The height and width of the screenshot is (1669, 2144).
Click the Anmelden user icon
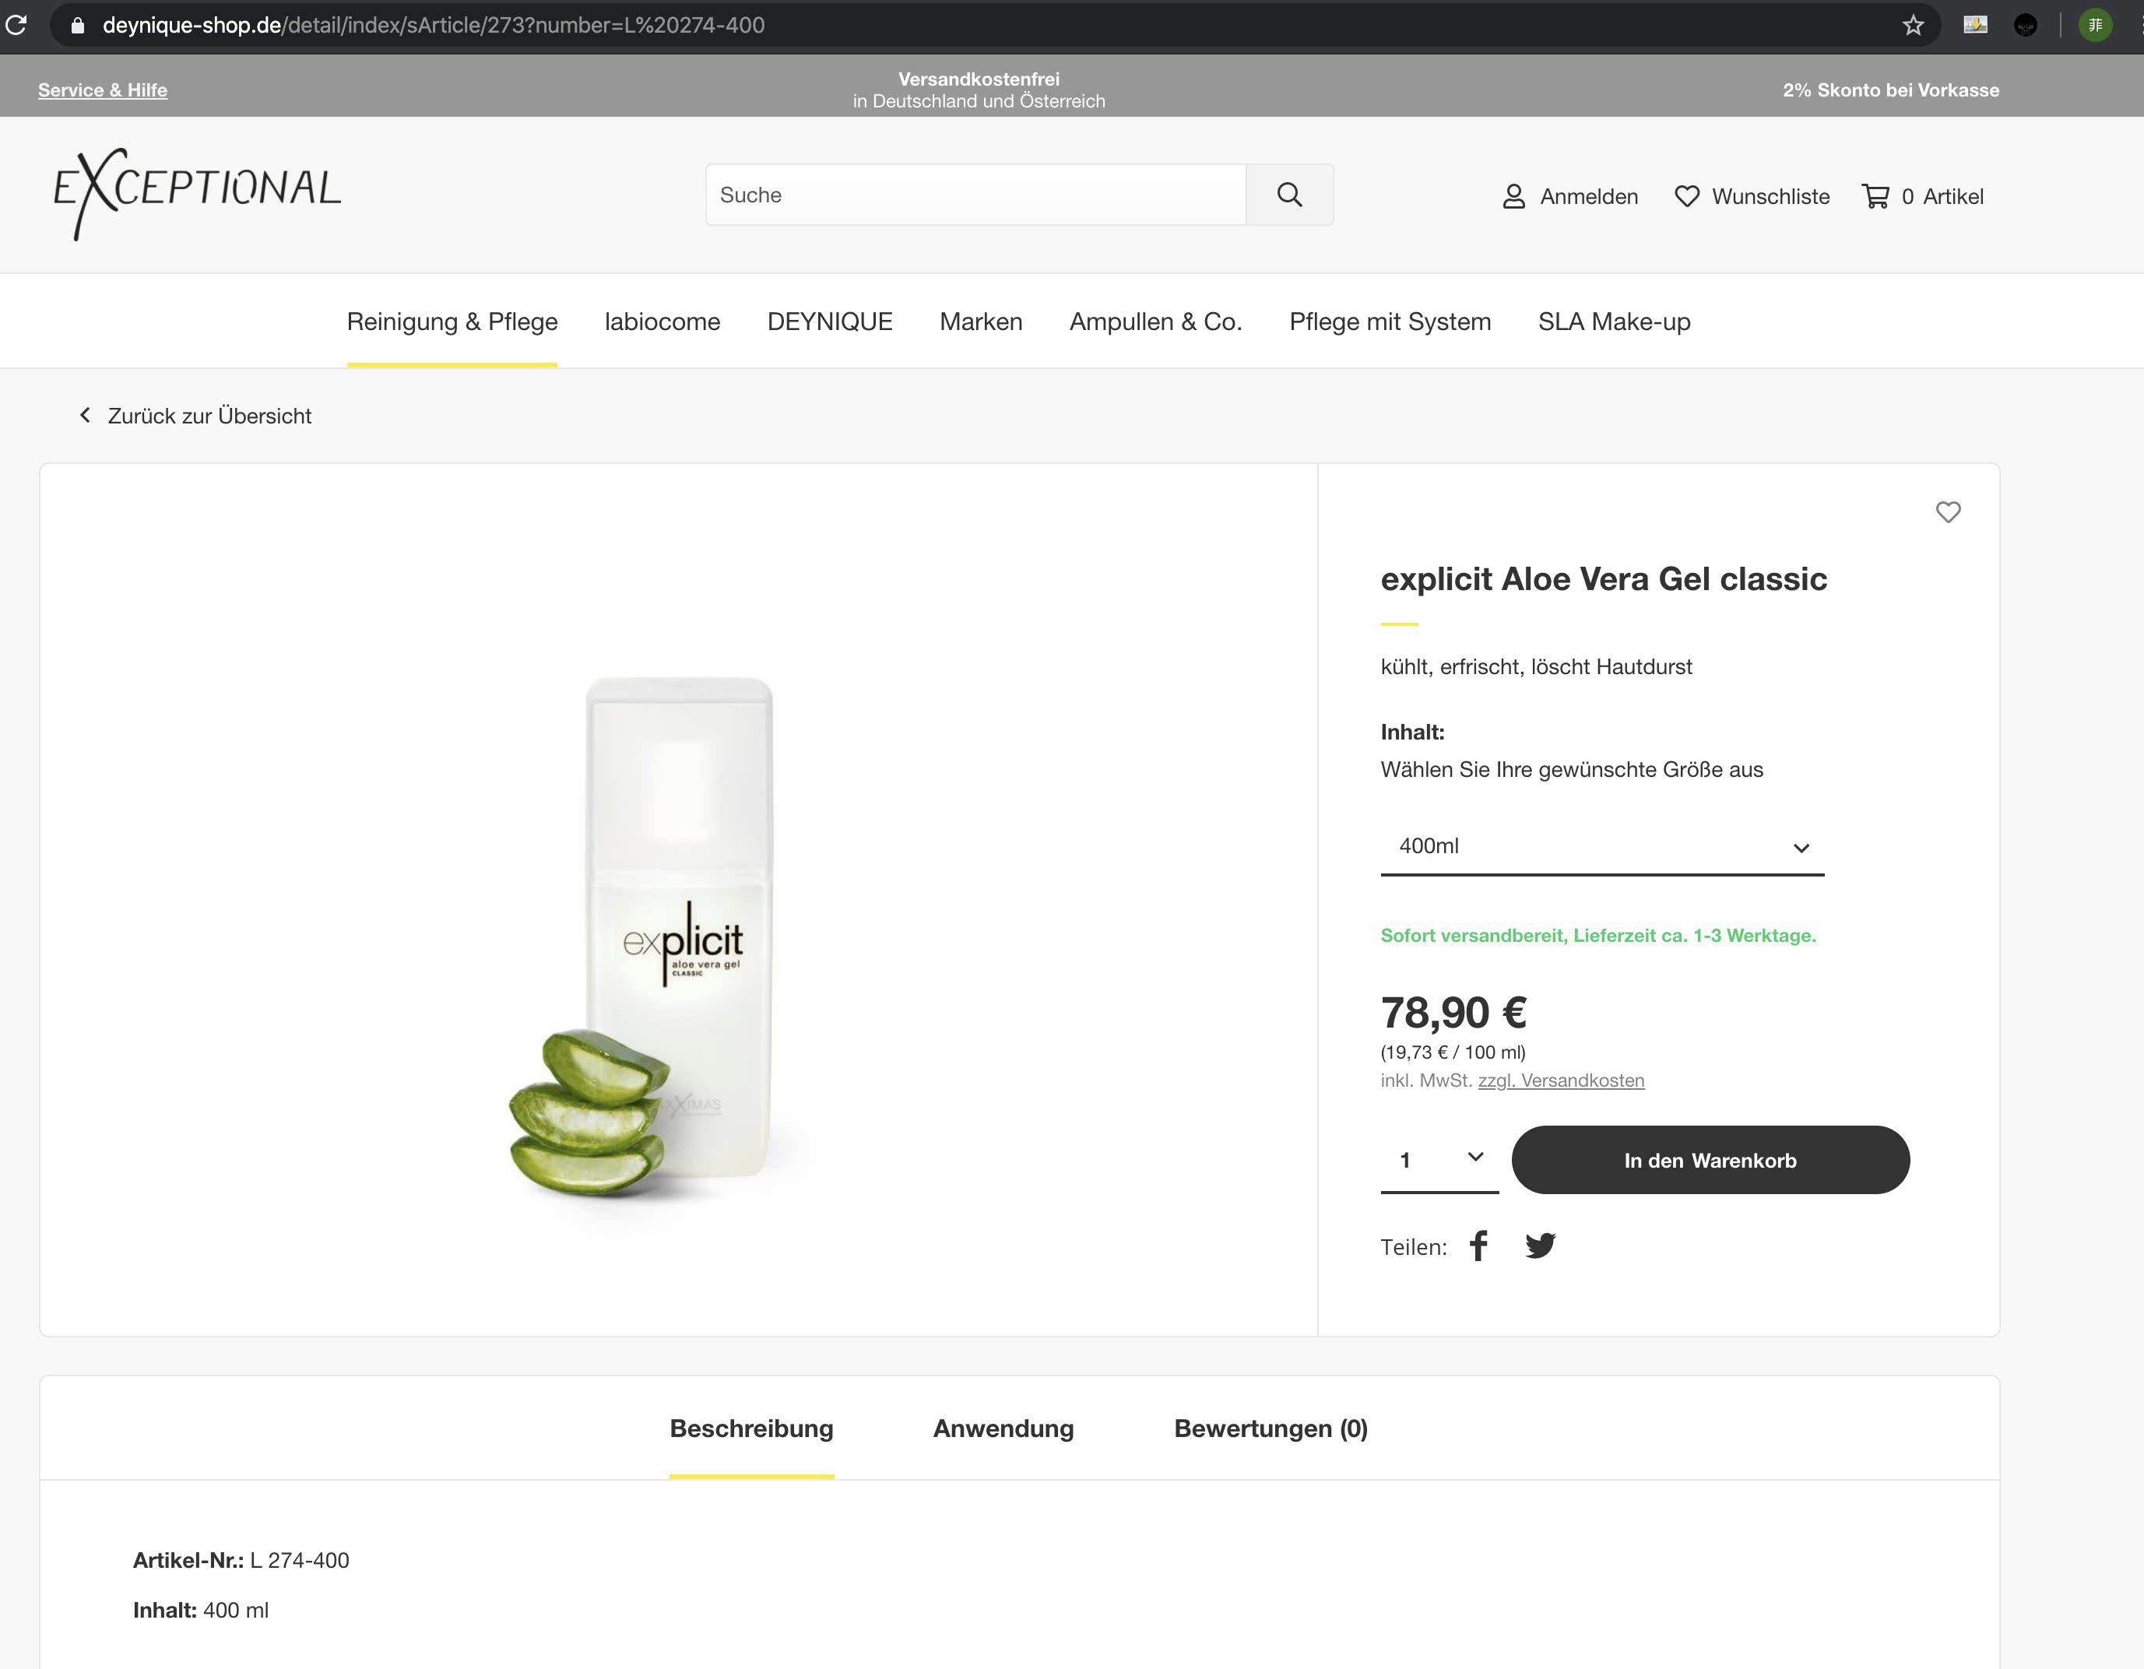pyautogui.click(x=1513, y=196)
